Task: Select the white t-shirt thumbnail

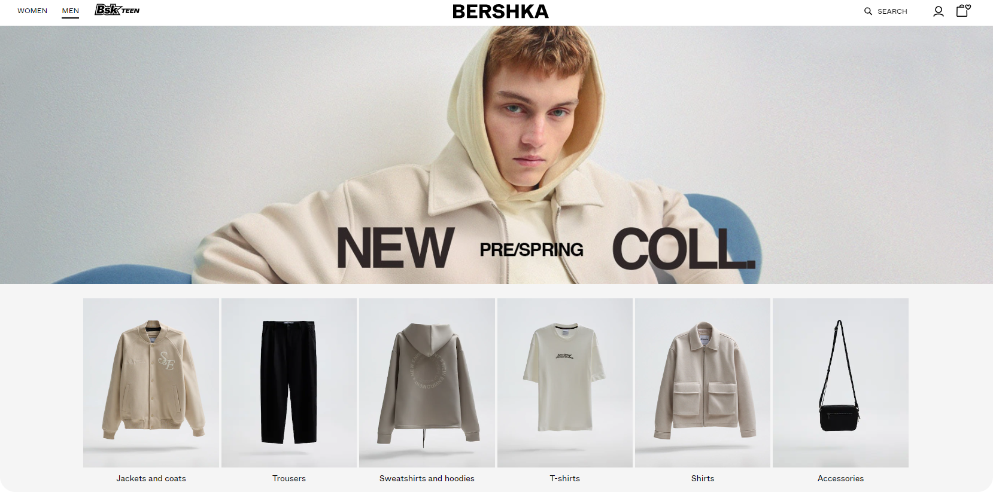Action: 565,383
